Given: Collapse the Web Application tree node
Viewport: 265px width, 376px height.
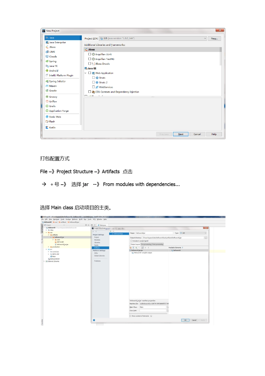Looking at the screenshot, I should click(x=86, y=73).
